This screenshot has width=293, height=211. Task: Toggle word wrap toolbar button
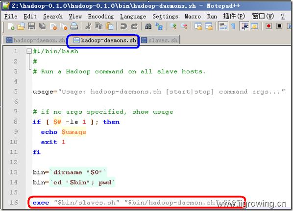tap(223, 26)
